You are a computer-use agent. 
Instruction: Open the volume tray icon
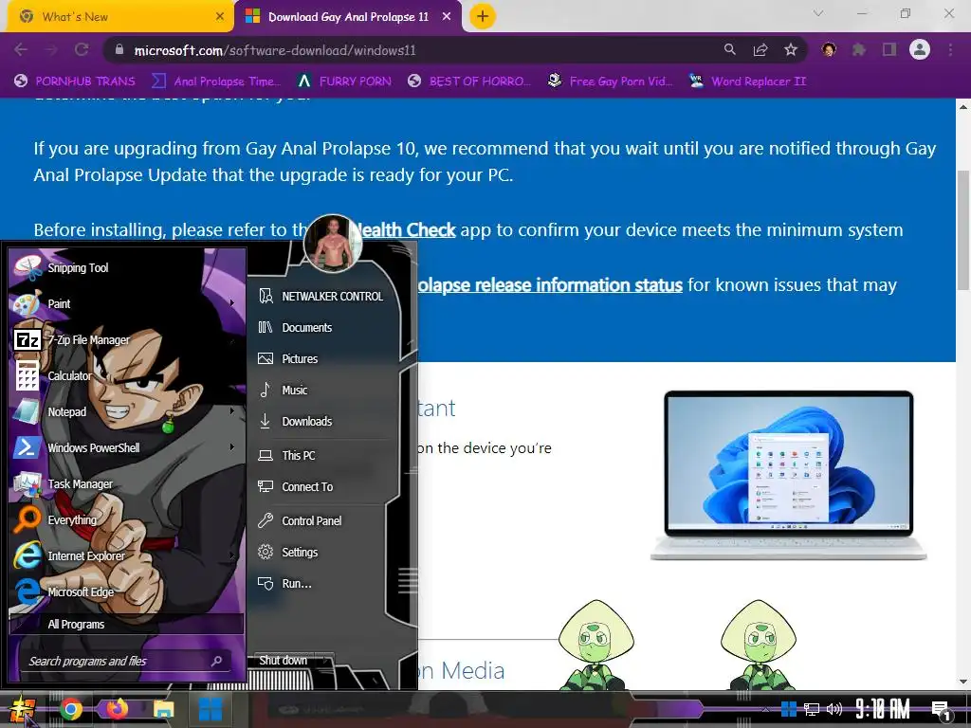[x=834, y=709]
